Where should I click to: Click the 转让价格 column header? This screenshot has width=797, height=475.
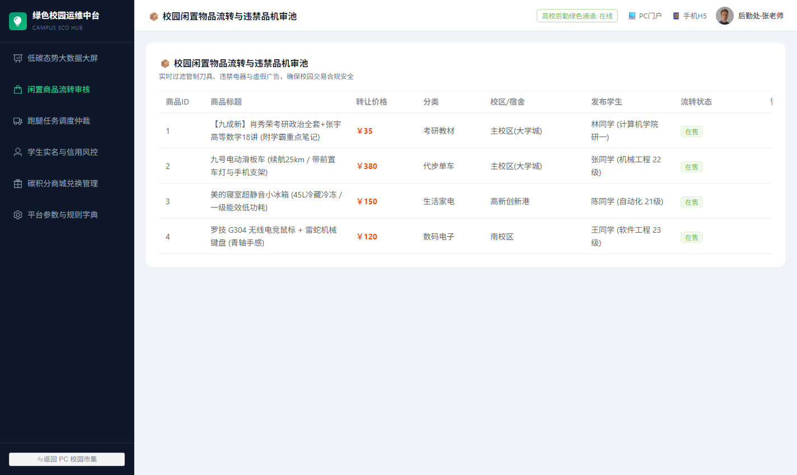pyautogui.click(x=372, y=102)
